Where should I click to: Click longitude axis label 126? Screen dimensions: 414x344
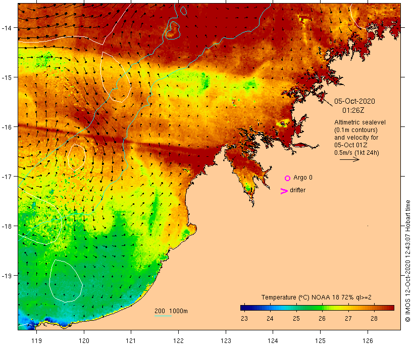tap(368, 340)
